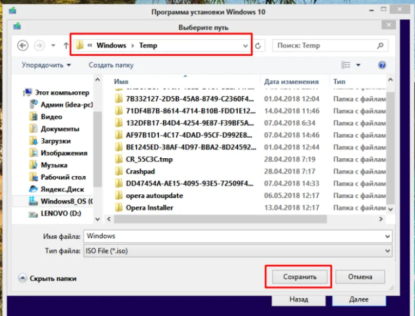Click Создать папку to create folder
Image resolution: width=415 pixels, height=316 pixels.
point(111,65)
